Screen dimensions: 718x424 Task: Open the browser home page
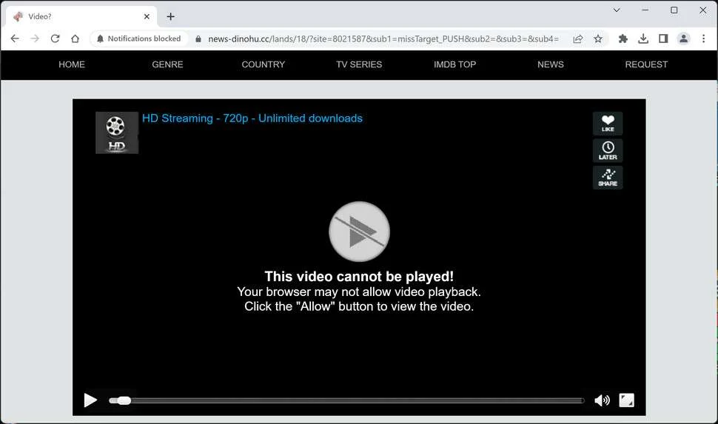pos(75,38)
